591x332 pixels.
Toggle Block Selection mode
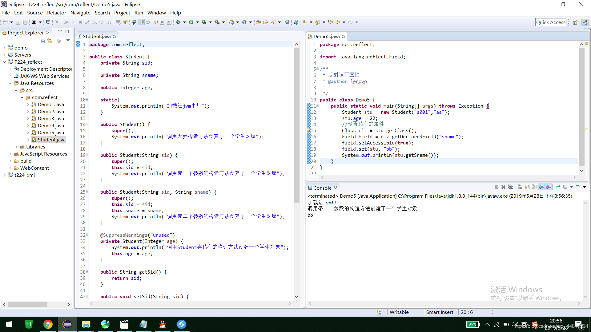pyautogui.click(x=162, y=22)
